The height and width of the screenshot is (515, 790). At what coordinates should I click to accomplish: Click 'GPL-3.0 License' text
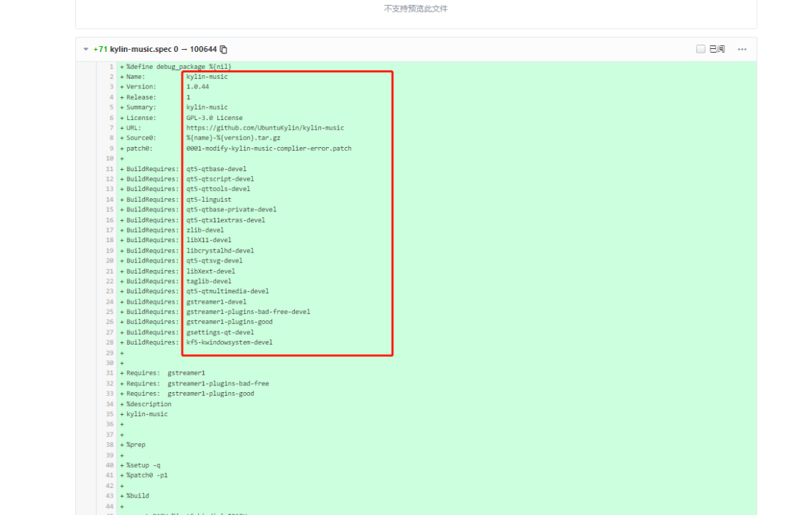coord(214,118)
